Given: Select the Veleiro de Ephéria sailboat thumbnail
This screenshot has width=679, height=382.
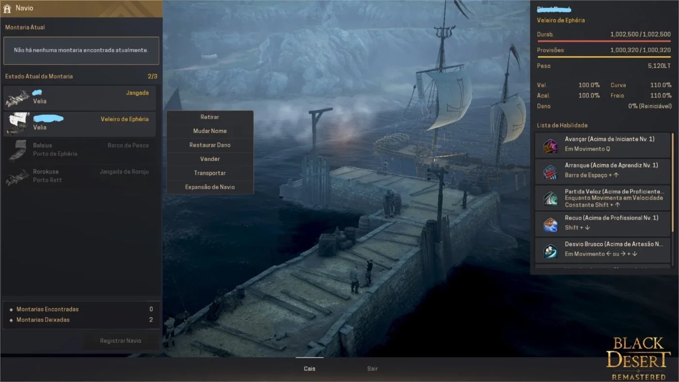Looking at the screenshot, I should 17,124.
